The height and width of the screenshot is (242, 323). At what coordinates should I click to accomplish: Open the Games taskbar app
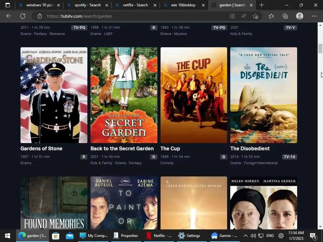tap(225, 236)
